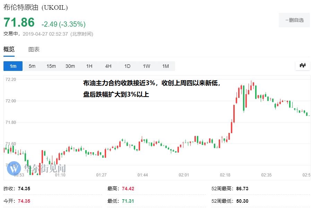Remove UKOIL from watchlist with 删自选 button
The height and width of the screenshot is (210, 312).
294,20
